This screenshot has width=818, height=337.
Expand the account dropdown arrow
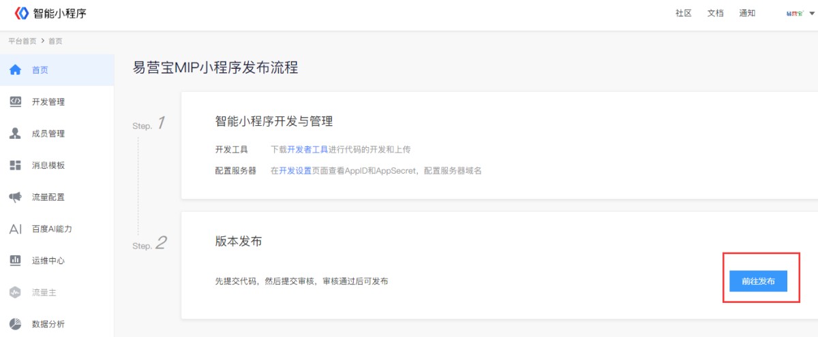click(811, 14)
